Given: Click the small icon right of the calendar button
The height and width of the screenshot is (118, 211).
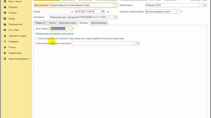Looking at the screenshot, I should coord(108,12).
